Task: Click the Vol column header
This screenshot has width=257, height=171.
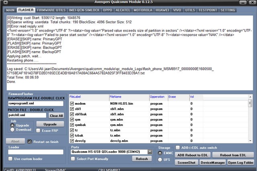Action: pos(196,97)
